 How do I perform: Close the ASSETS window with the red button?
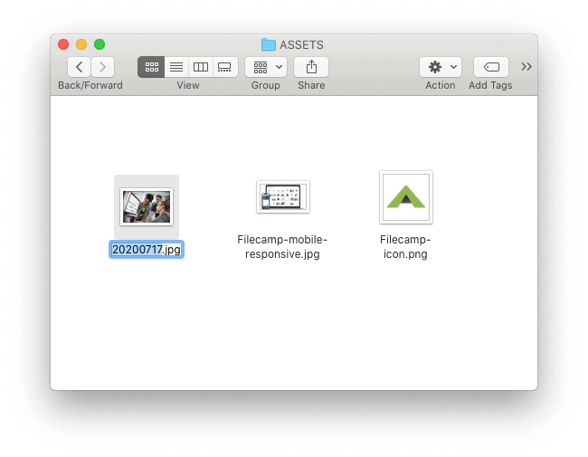point(63,44)
